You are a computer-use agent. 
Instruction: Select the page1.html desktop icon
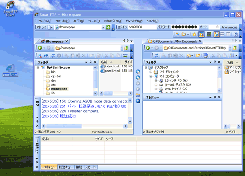click(x=10, y=70)
